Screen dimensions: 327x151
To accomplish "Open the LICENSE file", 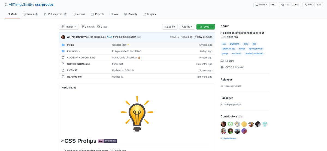I will click(x=72, y=70).
